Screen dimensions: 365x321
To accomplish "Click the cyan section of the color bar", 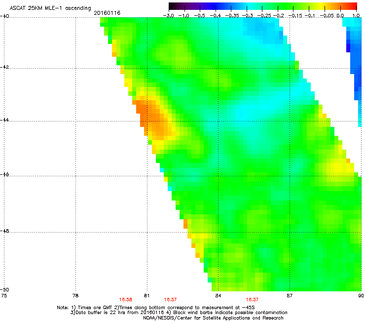I will tap(250, 6).
